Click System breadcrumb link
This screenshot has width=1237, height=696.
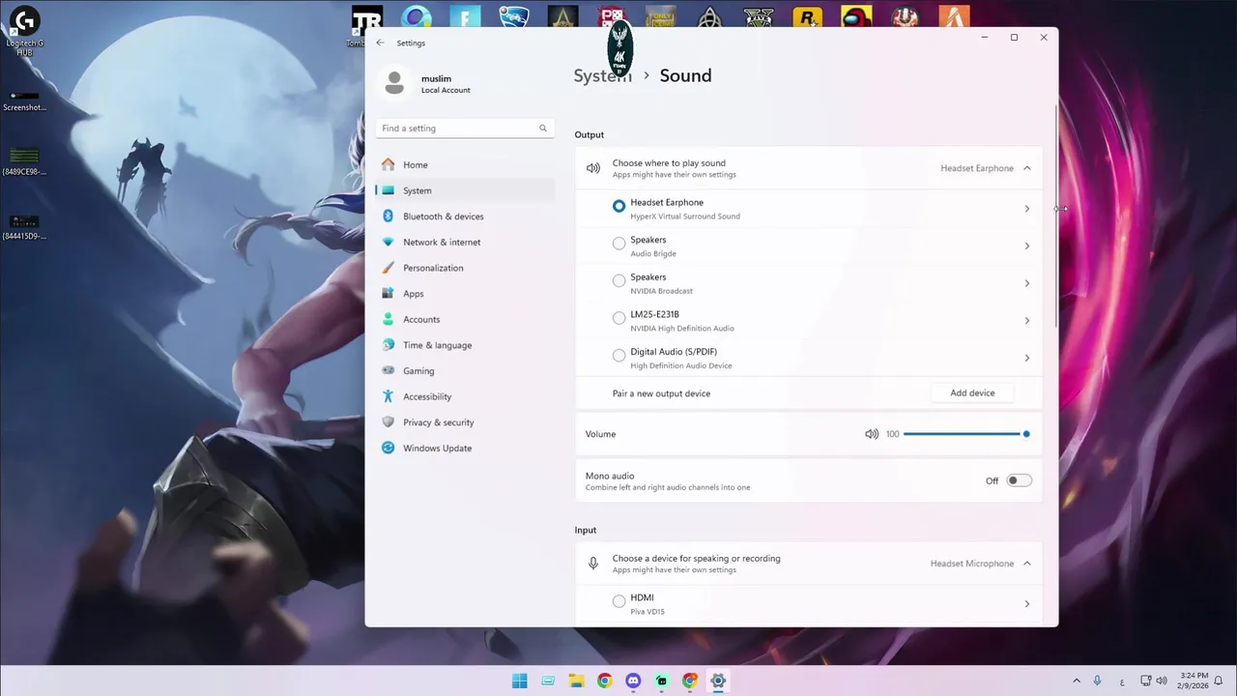click(602, 75)
